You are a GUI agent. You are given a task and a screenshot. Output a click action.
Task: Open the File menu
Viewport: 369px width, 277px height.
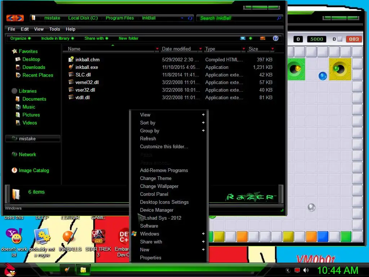click(x=11, y=29)
